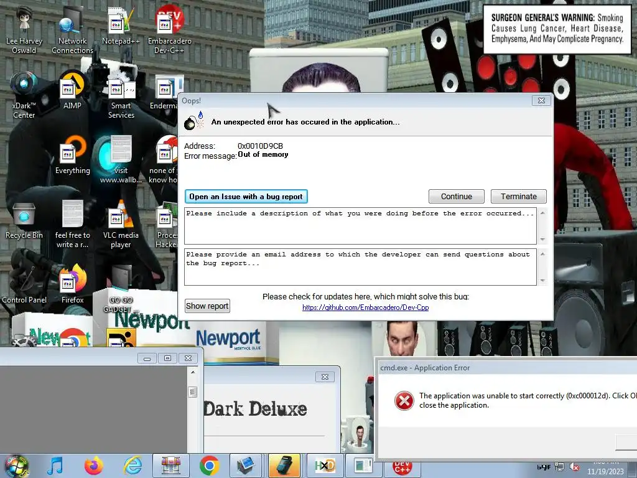Click the 'Dark Deluxe' heading text
Image resolution: width=637 pixels, height=478 pixels.
tap(255, 409)
